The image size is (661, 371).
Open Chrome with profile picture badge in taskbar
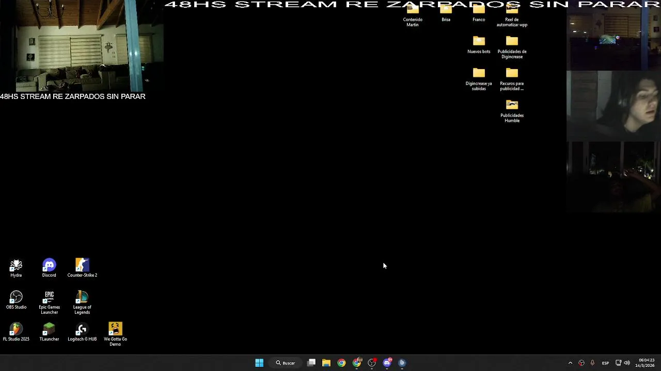coord(357,363)
